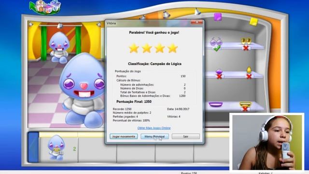Click the Classificação: Campeão de Lógica text

154,64
